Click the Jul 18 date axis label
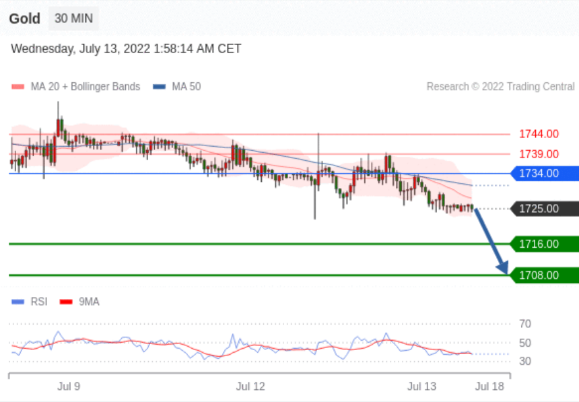579x402 pixels. [x=489, y=387]
